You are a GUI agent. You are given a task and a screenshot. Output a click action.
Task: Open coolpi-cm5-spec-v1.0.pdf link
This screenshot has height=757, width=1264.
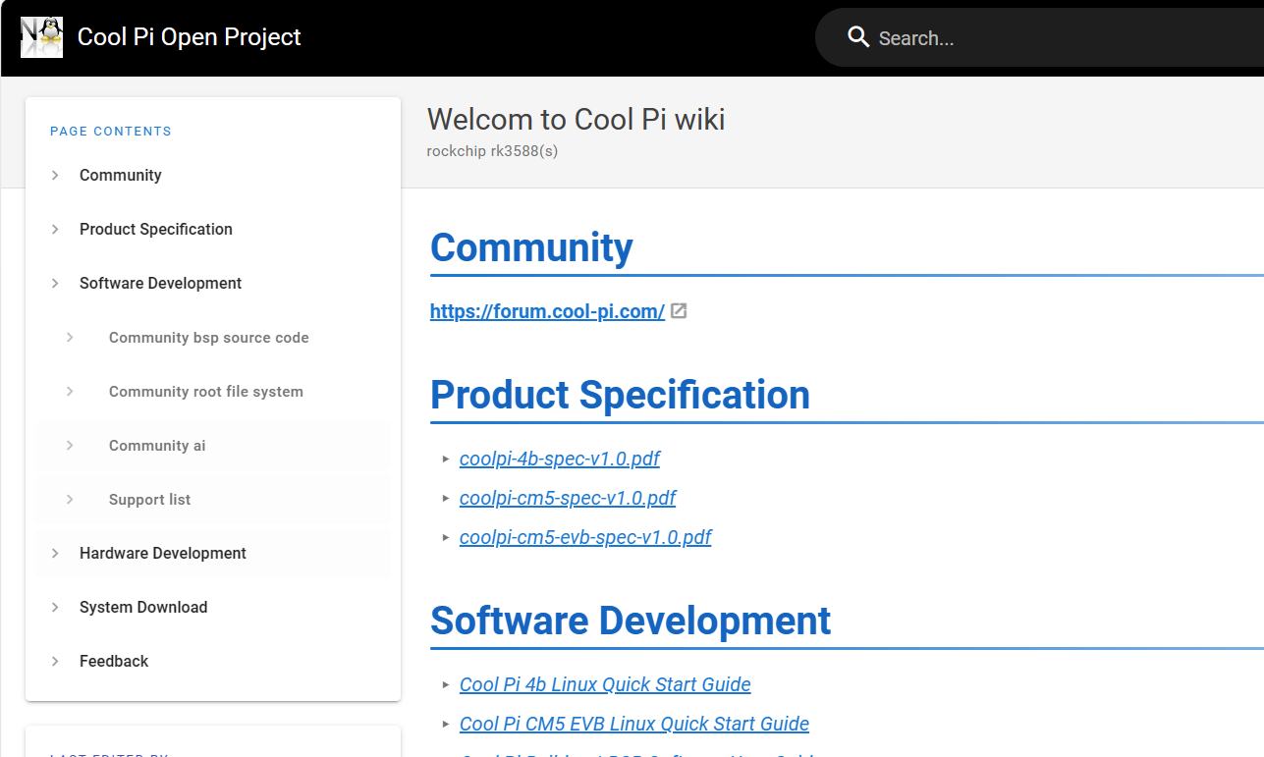pyautogui.click(x=568, y=498)
